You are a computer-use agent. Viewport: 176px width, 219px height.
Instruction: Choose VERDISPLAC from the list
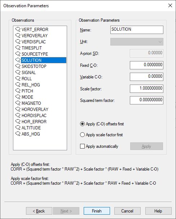point(34,42)
